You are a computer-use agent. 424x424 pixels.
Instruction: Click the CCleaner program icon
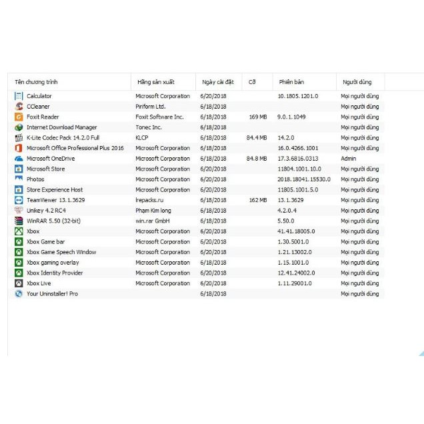(x=19, y=106)
